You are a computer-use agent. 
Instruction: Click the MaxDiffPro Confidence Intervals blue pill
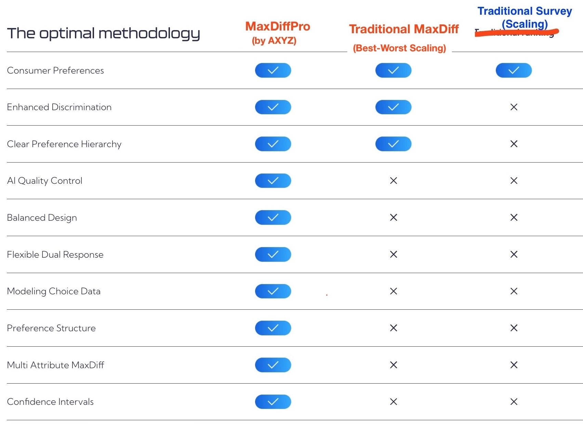[273, 402]
